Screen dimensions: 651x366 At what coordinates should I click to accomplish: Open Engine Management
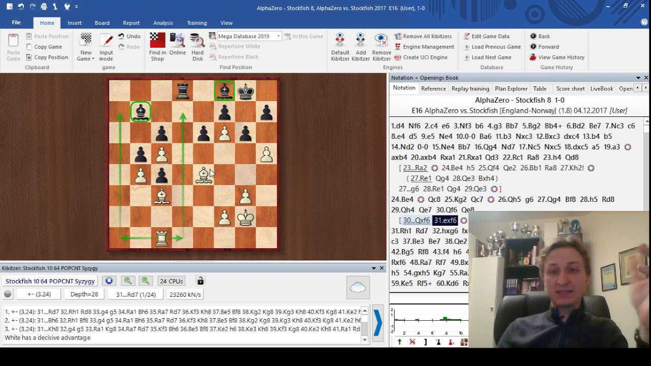coord(424,47)
